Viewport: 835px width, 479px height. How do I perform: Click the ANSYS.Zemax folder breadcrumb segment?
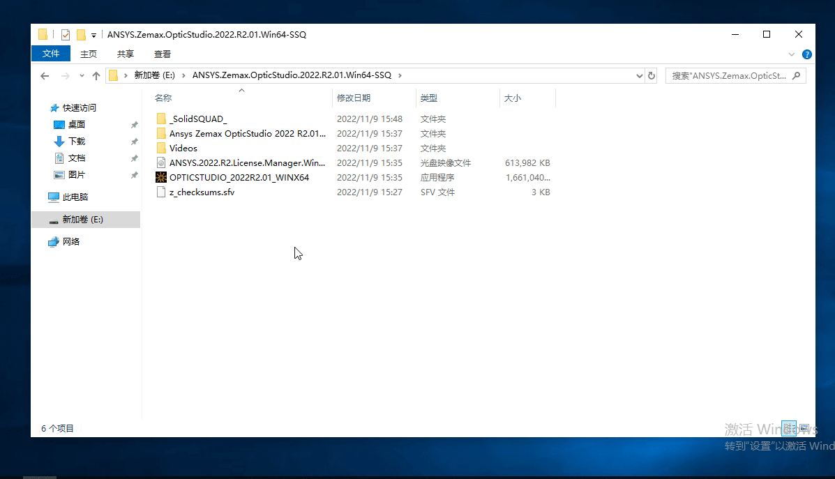pos(292,75)
